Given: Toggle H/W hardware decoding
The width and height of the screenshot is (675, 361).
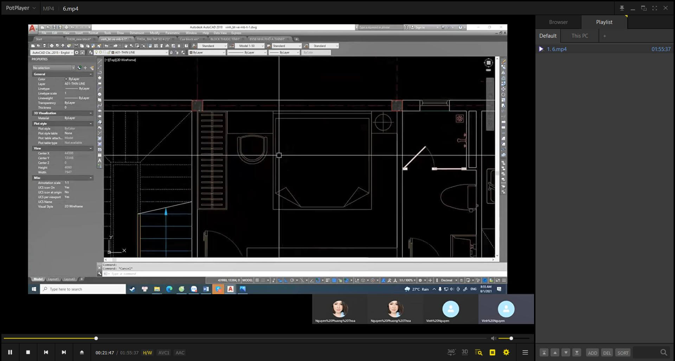Looking at the screenshot, I should point(147,352).
